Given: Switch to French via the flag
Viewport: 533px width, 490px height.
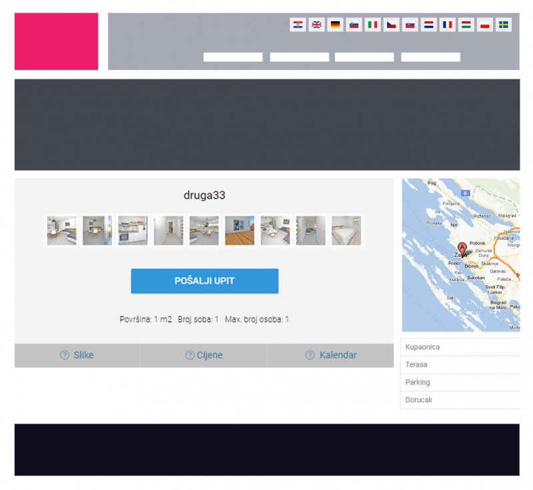Looking at the screenshot, I should 448,25.
